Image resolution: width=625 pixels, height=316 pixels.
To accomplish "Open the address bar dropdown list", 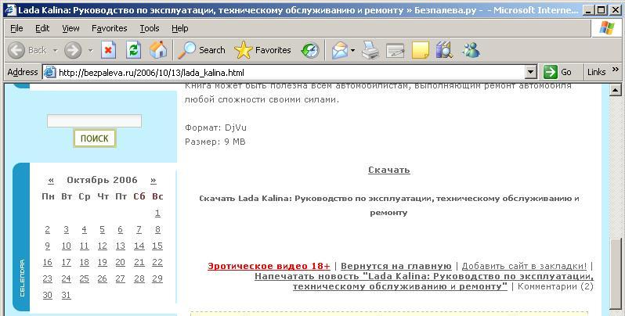I will (531, 72).
